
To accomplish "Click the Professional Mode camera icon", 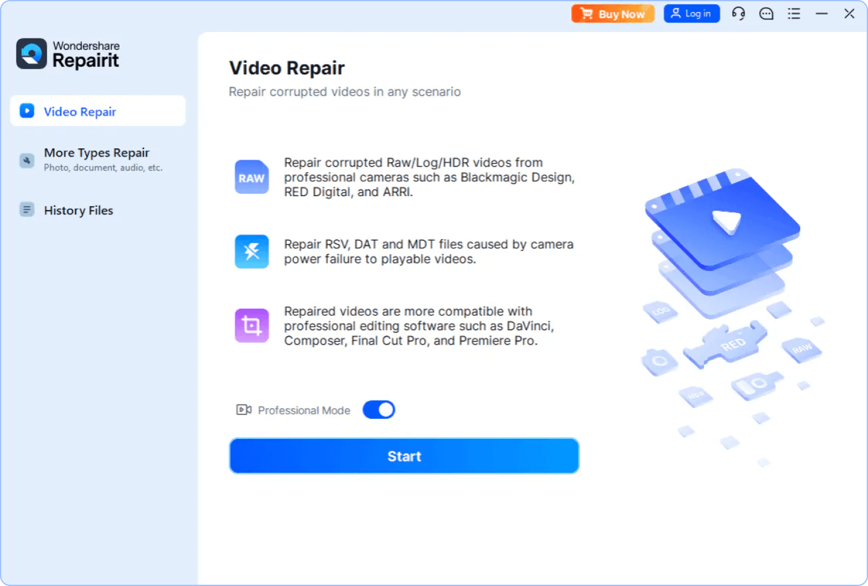I will click(244, 410).
